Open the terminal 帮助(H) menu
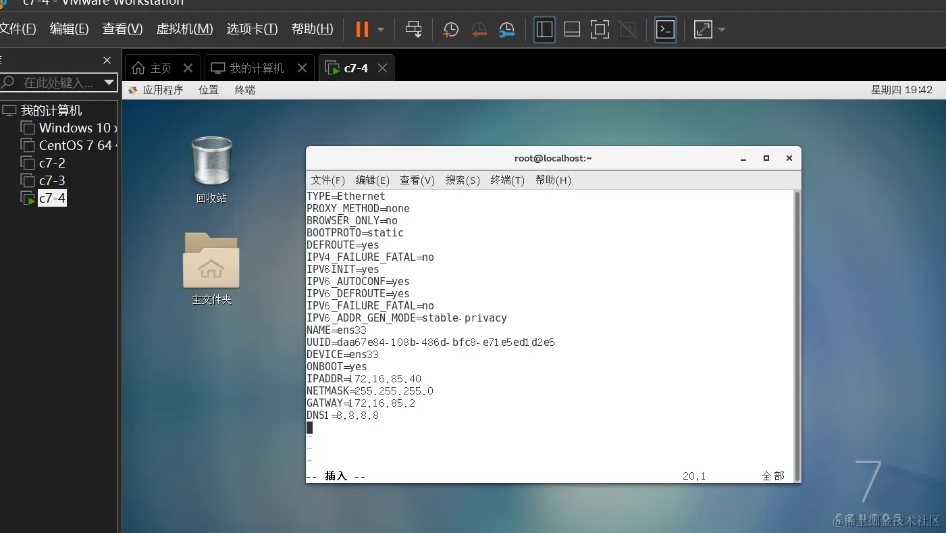The width and height of the screenshot is (946, 533). (x=553, y=180)
